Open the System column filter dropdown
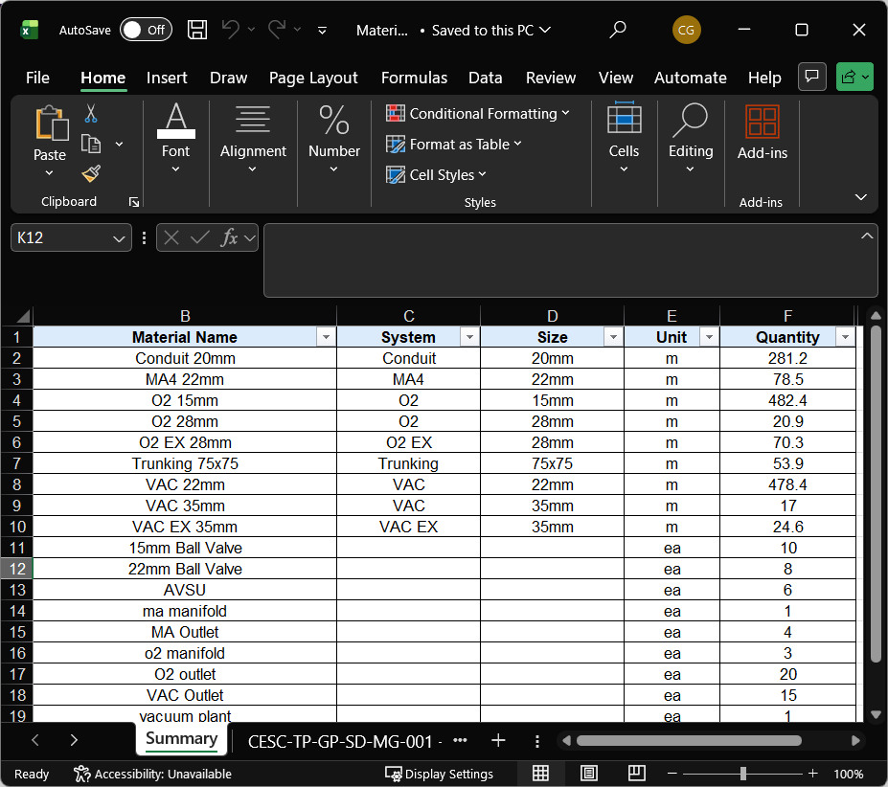888x787 pixels. [469, 337]
